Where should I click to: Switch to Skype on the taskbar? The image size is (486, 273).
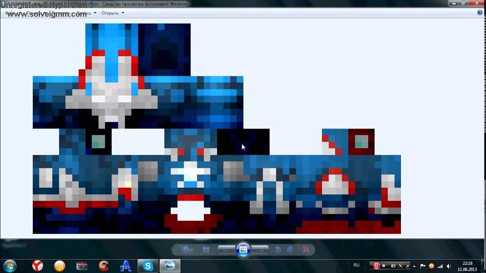point(148,266)
